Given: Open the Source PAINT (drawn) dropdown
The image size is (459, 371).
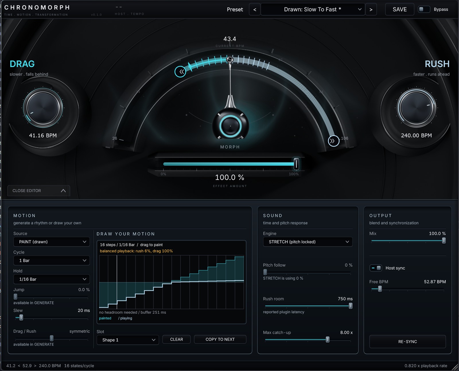Looking at the screenshot, I should (52, 242).
